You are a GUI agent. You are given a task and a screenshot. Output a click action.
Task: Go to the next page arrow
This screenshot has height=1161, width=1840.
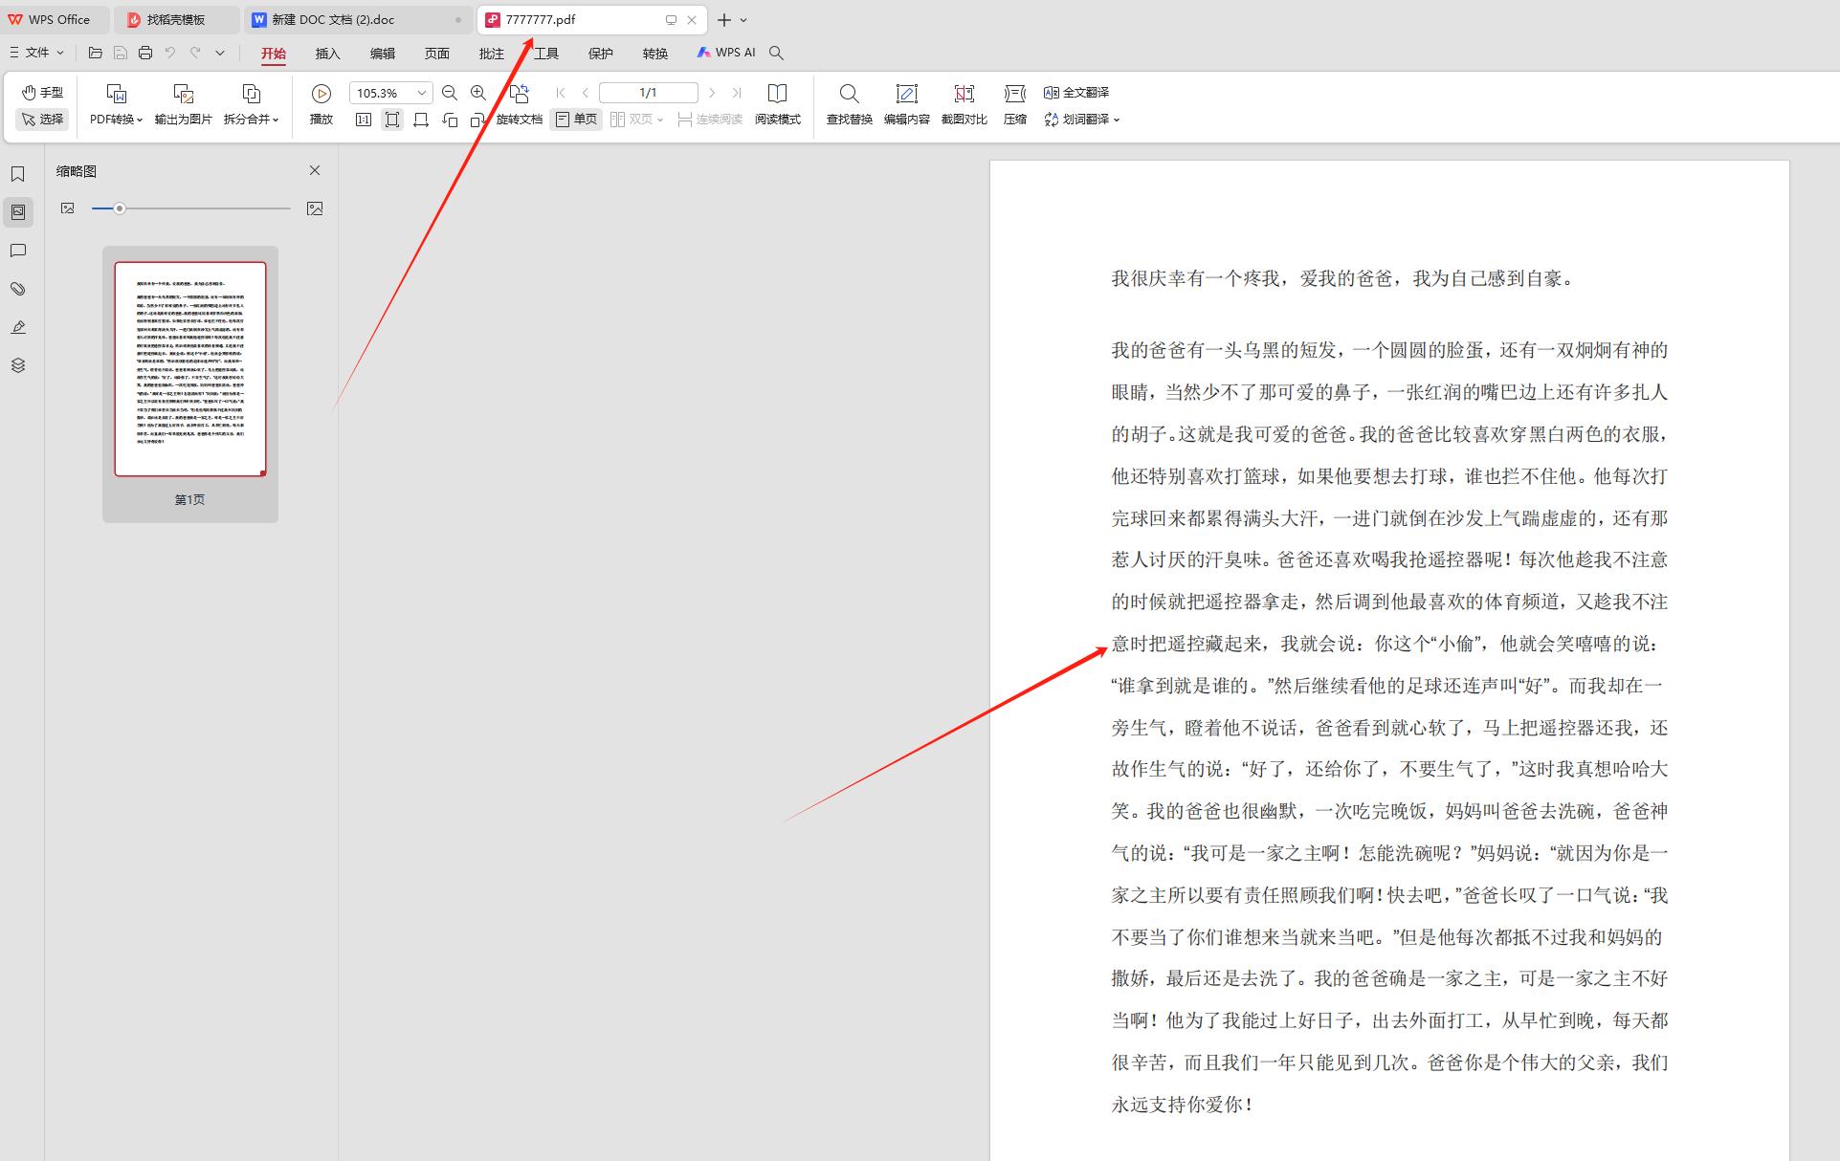pos(712,93)
